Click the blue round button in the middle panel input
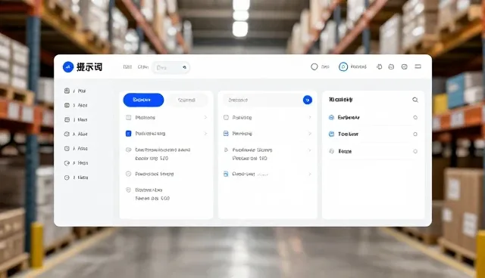This screenshot has width=485, height=278. 308,100
